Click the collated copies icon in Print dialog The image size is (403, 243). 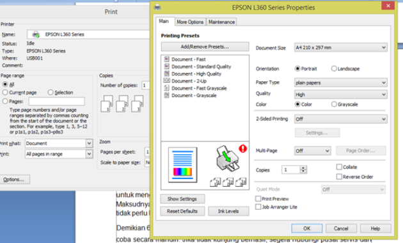[122, 104]
